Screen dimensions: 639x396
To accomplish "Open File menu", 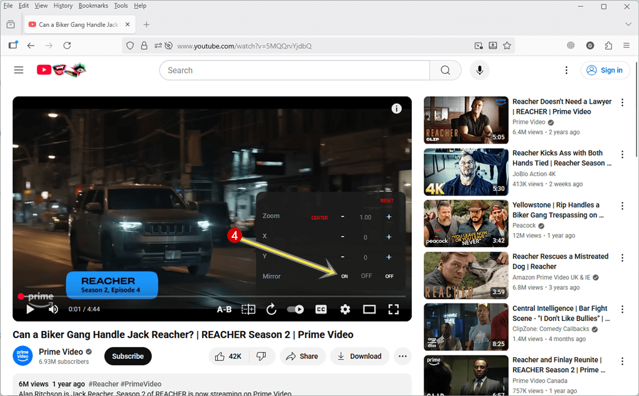I will point(8,6).
